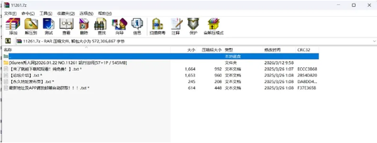Open the 工具(S) menu
The height and width of the screenshot is (143, 377).
[x=46, y=13]
